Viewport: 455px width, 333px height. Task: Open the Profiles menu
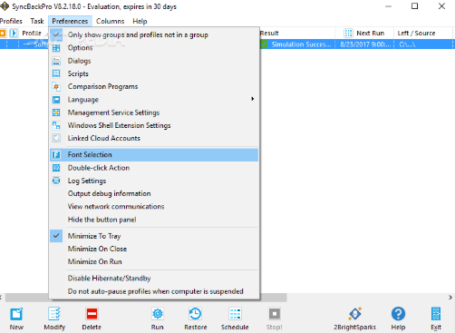click(11, 21)
